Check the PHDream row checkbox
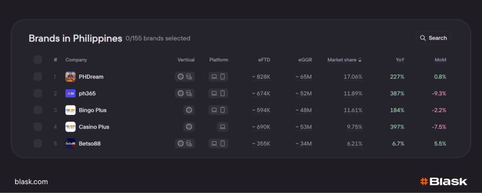The width and height of the screenshot is (482, 193). tap(38, 77)
